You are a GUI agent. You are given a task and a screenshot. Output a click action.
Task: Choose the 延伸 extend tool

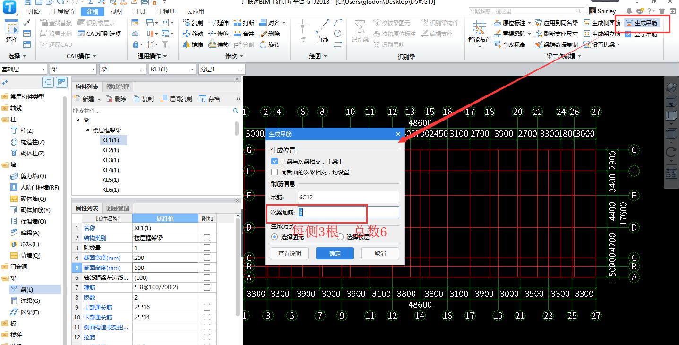click(x=218, y=23)
